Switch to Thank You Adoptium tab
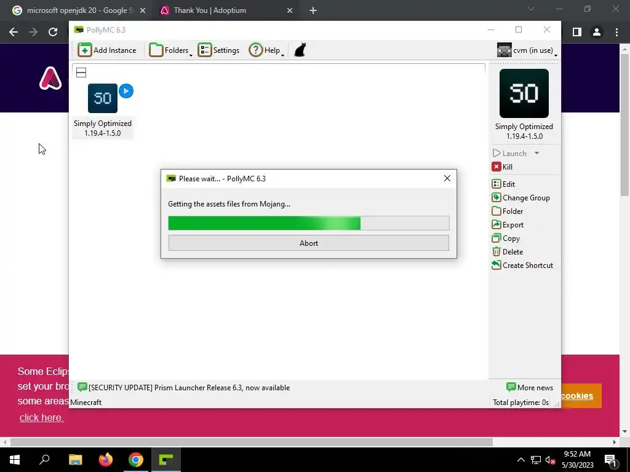Screen dimensions: 630x472 point(226,10)
